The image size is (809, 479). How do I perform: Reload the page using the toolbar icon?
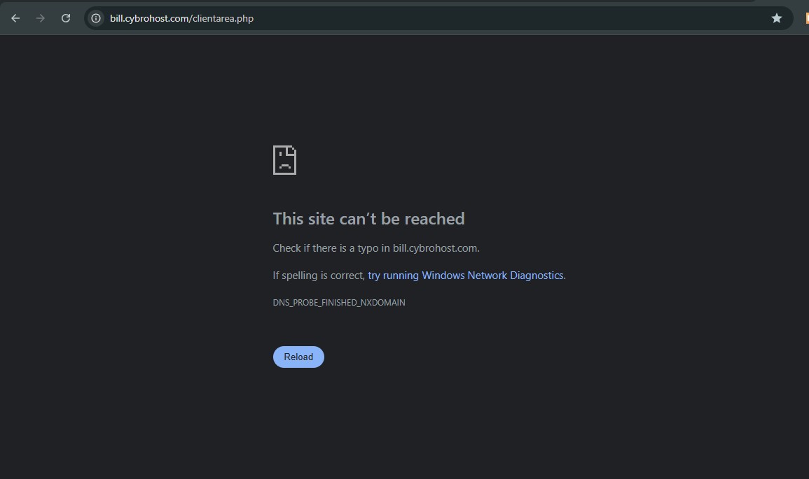point(66,19)
